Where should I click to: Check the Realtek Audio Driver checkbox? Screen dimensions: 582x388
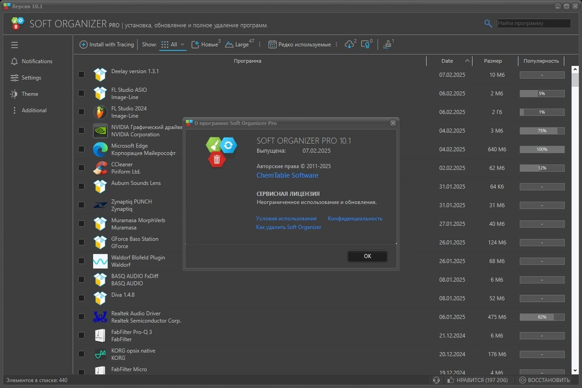point(81,317)
